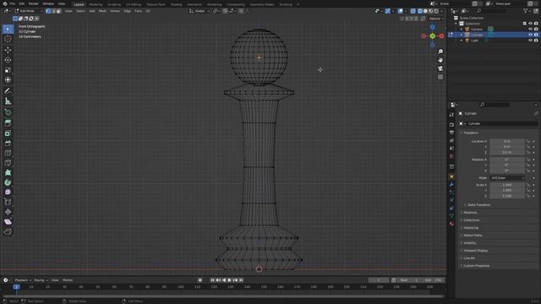Click the Location X value field
Screen dimensions: 541x304
click(x=507, y=141)
